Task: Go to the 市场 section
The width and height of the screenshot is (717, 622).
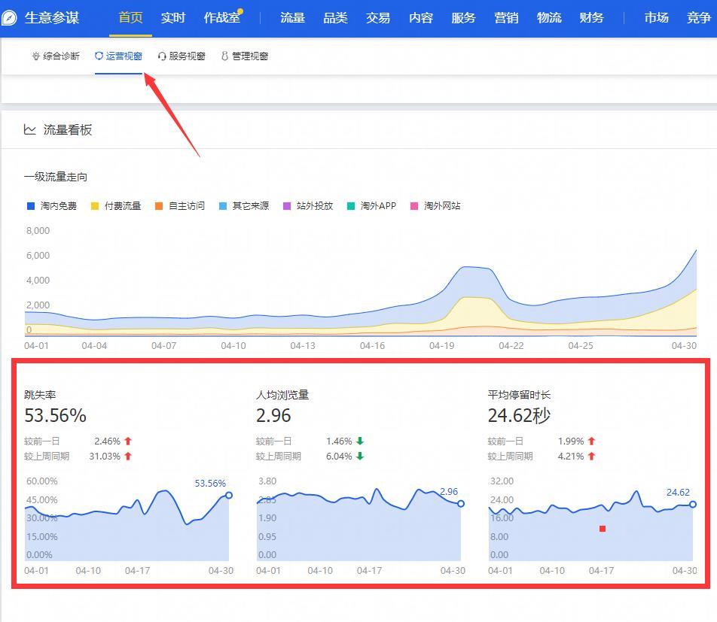Action: point(656,18)
